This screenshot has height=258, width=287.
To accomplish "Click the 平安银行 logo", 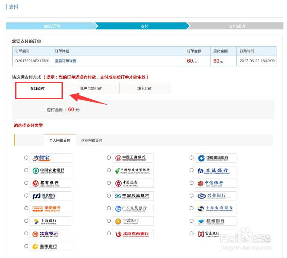I will [x=50, y=208].
